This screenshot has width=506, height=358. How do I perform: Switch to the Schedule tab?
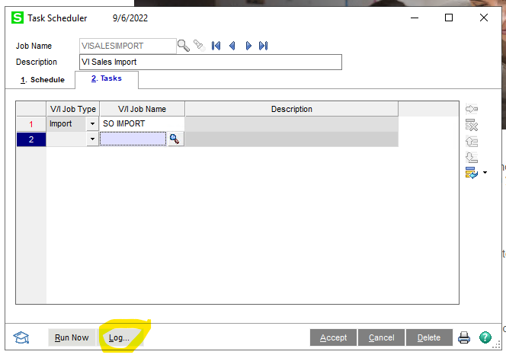43,80
